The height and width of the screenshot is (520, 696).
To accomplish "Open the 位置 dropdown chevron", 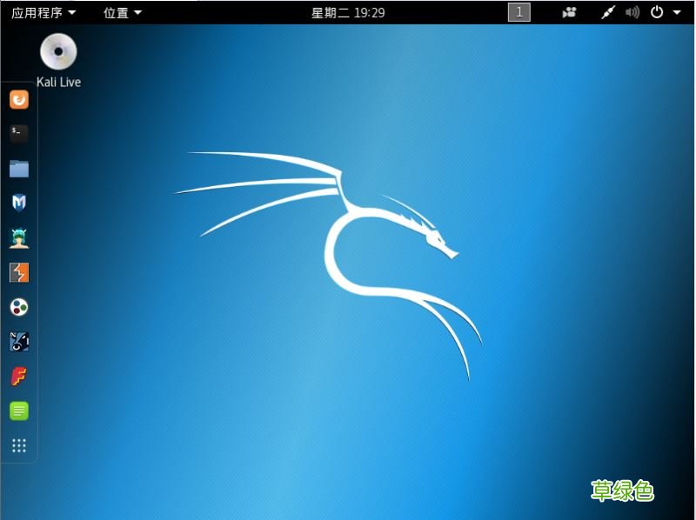I will (136, 12).
